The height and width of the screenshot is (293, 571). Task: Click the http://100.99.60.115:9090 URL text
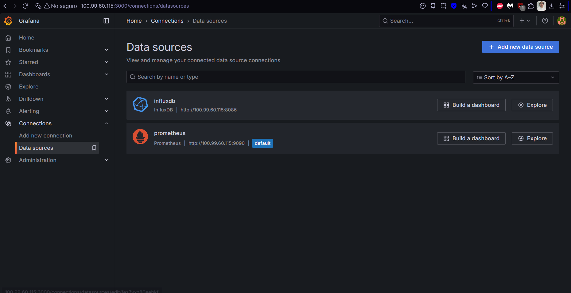pyautogui.click(x=216, y=143)
